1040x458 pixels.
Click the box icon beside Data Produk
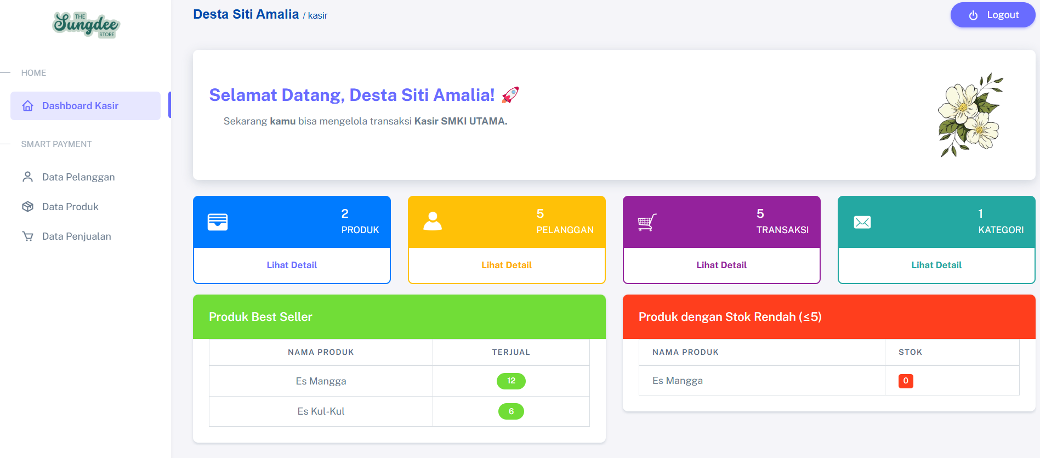pos(27,207)
